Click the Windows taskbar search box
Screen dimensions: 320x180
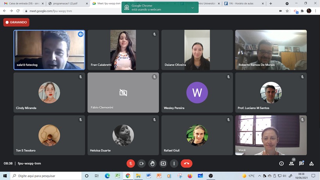coord(46,176)
